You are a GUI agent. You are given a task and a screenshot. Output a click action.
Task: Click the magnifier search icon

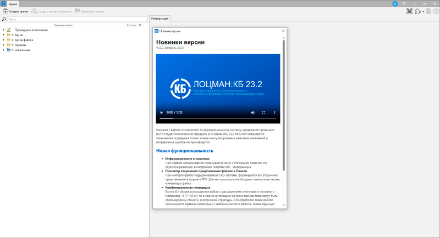click(x=4, y=19)
